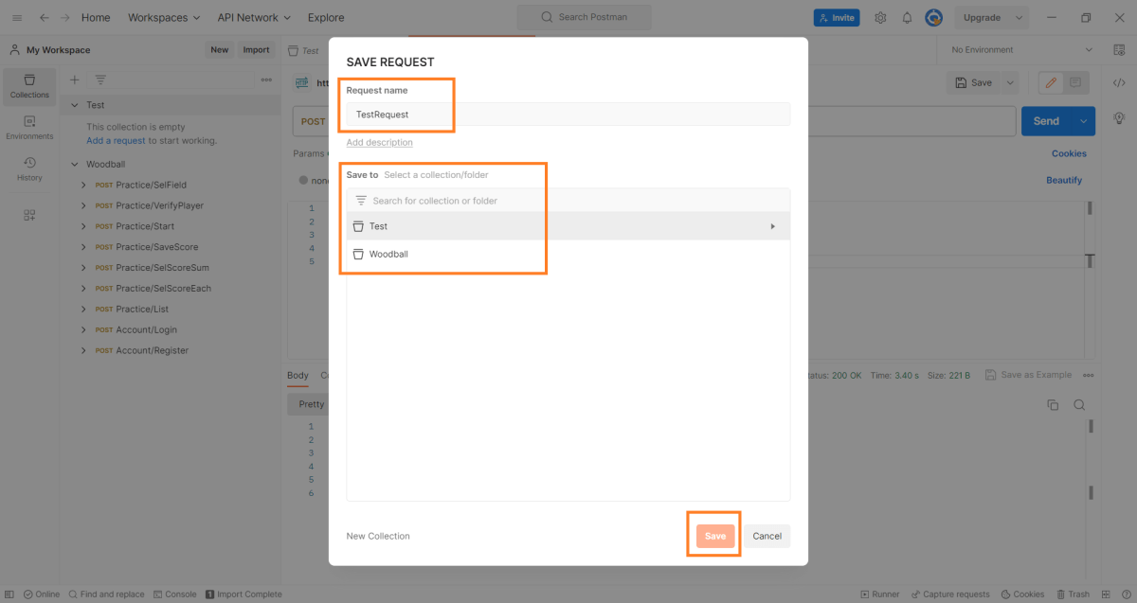Open the settings gear icon
This screenshot has height=603, width=1137.
[x=880, y=17]
